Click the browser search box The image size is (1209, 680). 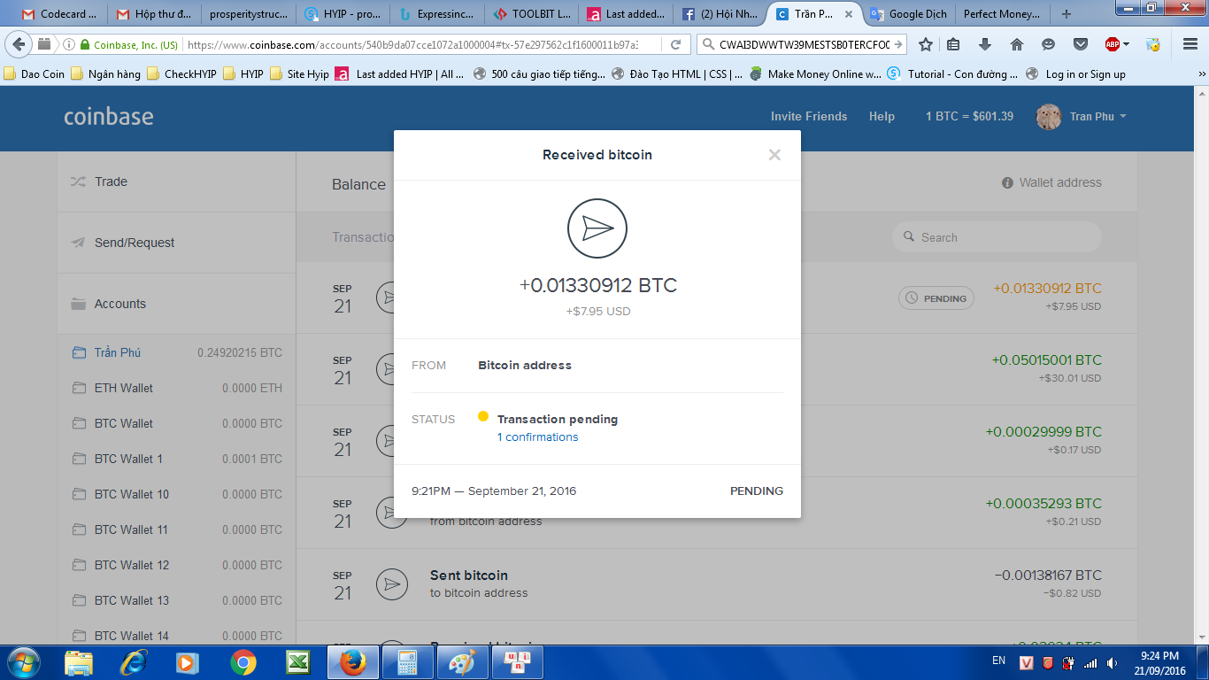tap(802, 44)
